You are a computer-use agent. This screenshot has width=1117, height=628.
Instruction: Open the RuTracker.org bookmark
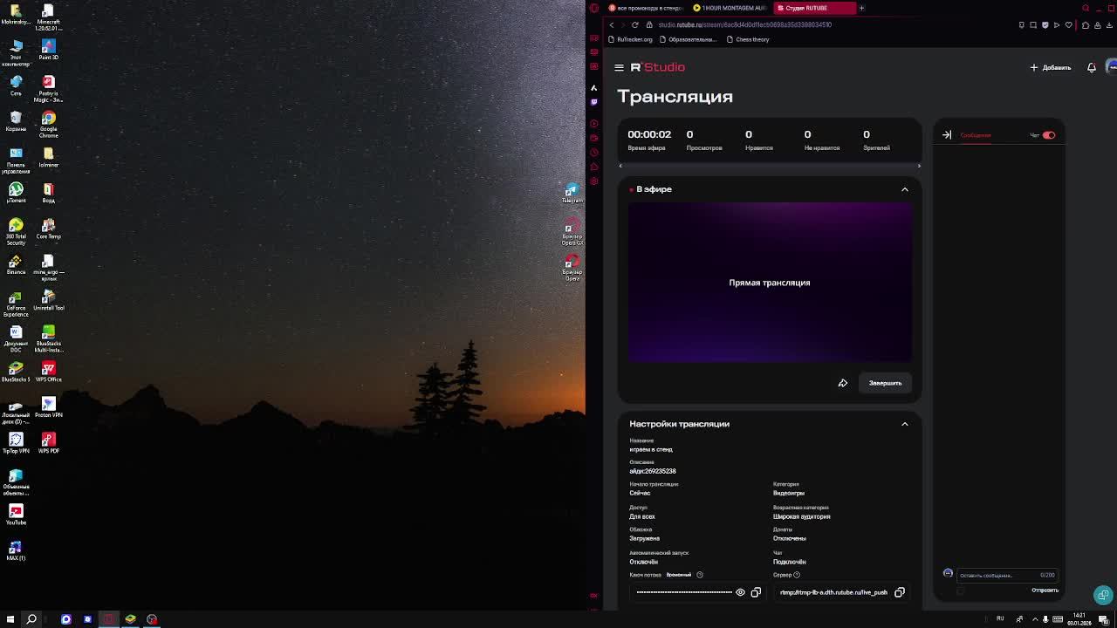[x=630, y=39]
